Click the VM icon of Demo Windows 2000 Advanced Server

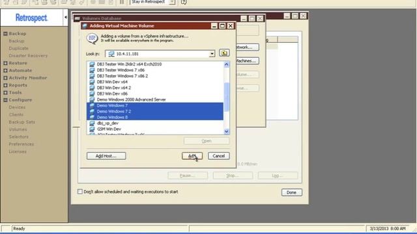(92, 99)
